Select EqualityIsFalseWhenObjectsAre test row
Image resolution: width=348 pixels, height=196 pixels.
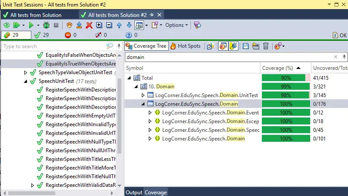[x=76, y=55]
